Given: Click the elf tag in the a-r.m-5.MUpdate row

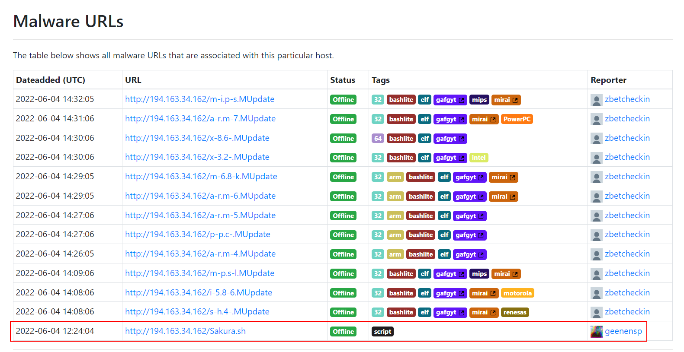Looking at the screenshot, I should coord(444,216).
